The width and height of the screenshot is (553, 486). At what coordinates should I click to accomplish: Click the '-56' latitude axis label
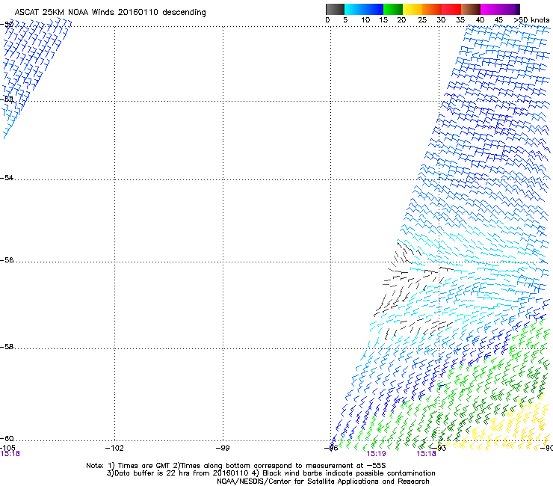click(x=7, y=260)
